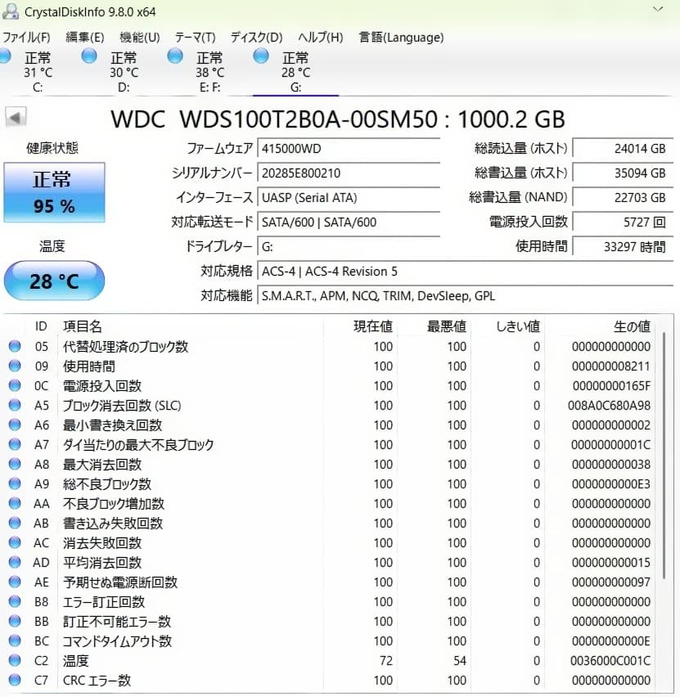Click the status orb for attribute BB
The image size is (680, 697).
[x=15, y=621]
